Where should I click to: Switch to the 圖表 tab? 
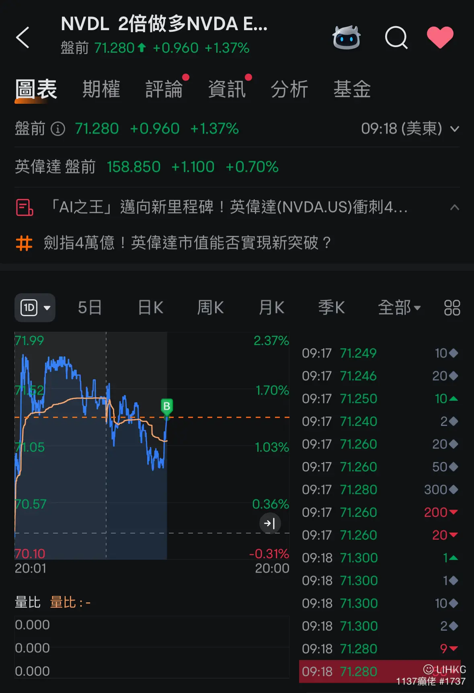[36, 89]
